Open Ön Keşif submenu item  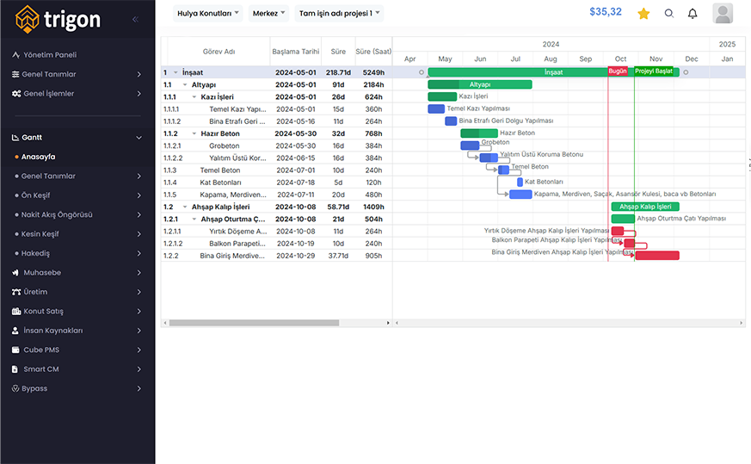tap(35, 195)
